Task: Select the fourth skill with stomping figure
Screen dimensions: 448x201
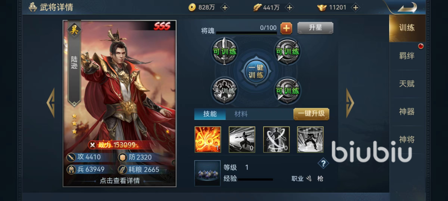Action: click(310, 140)
